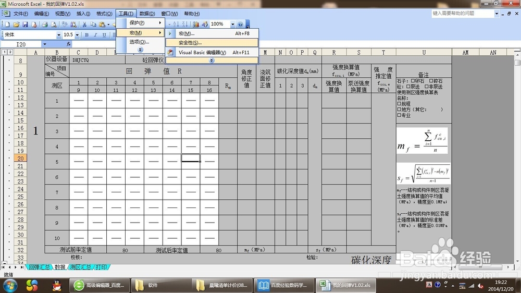Click the volume icon in system tray

point(480,285)
